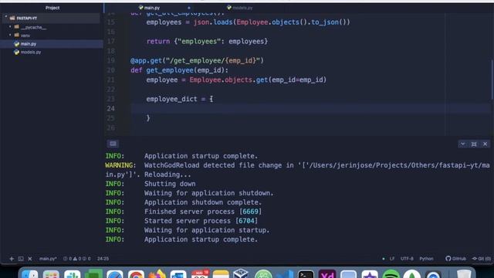Open Adobe XD from the Dock
The width and height of the screenshot is (494, 278).
click(327, 274)
